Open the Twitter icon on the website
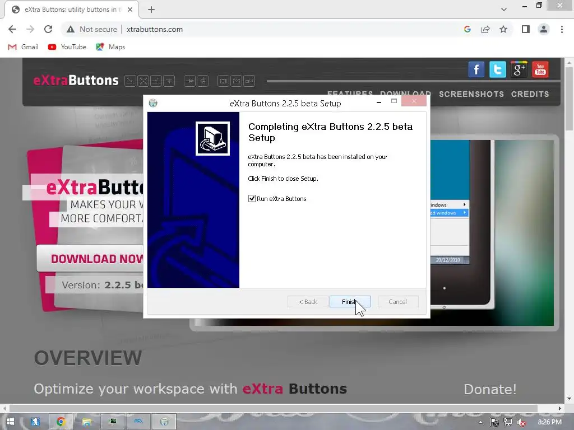The height and width of the screenshot is (430, 574). point(498,69)
